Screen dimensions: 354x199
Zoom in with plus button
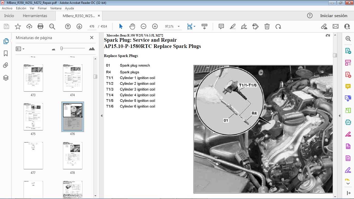click(155, 26)
